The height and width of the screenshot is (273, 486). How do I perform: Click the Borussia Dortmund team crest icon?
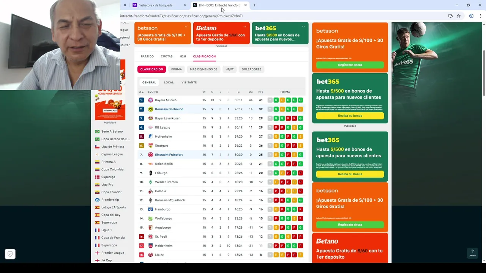coord(150,109)
